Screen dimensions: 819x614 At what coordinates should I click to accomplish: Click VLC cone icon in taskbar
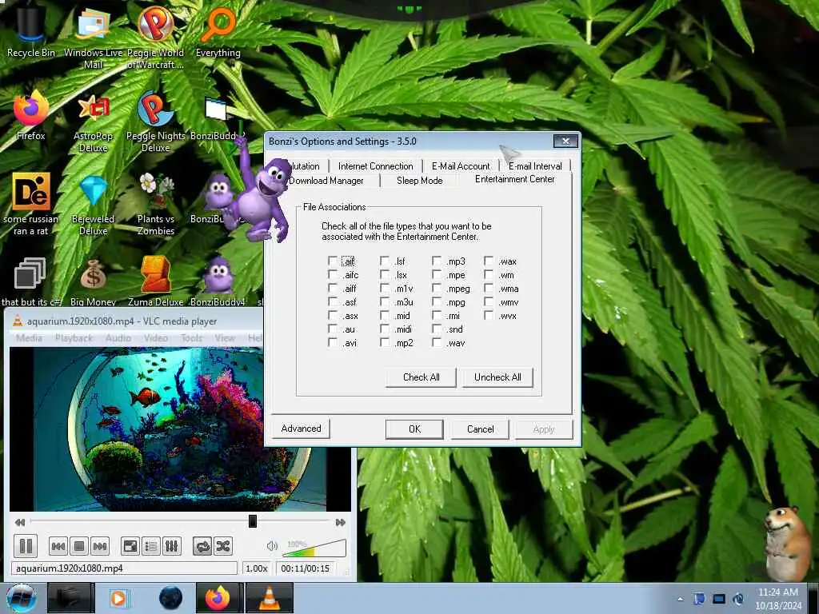[269, 598]
